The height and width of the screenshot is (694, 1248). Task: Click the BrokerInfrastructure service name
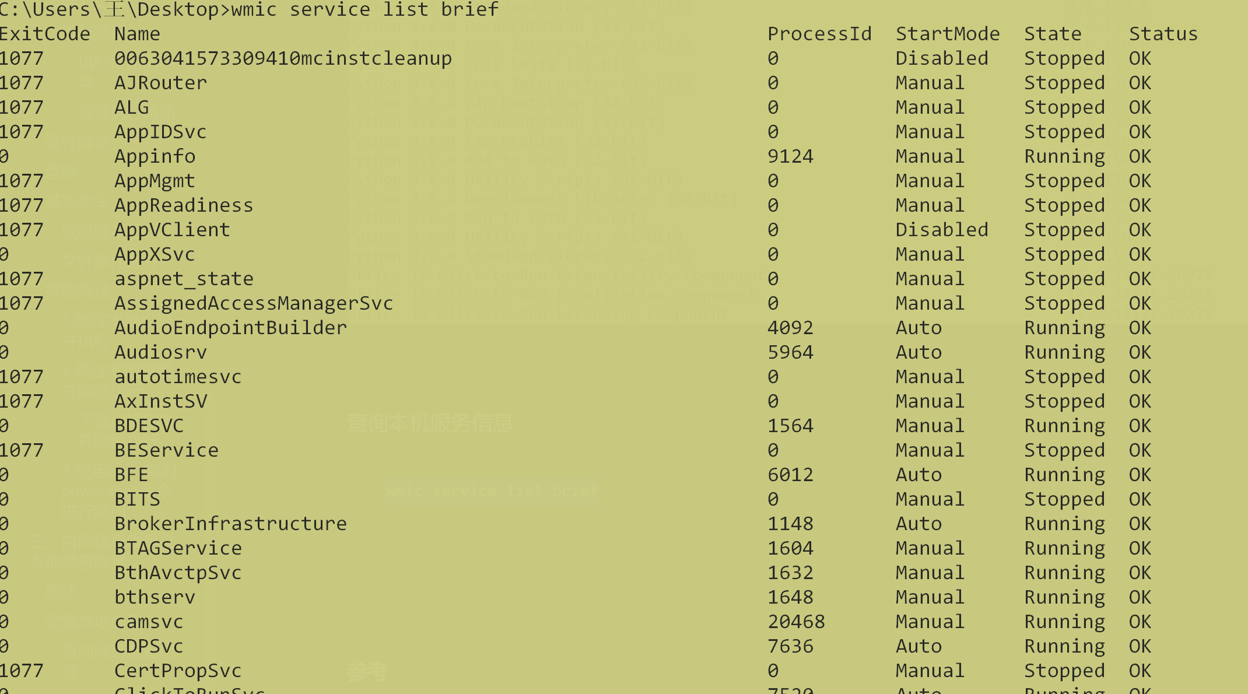tap(230, 524)
